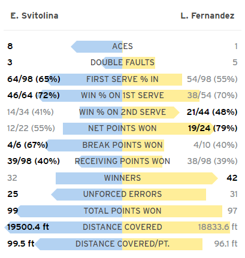245x258 pixels.
Task: Select the DOUBLE FAULTS stat row
Action: pyautogui.click(x=122, y=63)
